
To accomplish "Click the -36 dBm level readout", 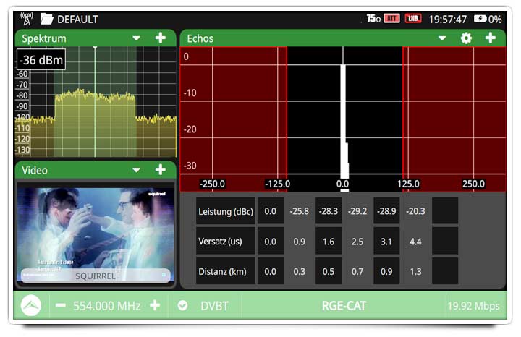I will pos(41,60).
